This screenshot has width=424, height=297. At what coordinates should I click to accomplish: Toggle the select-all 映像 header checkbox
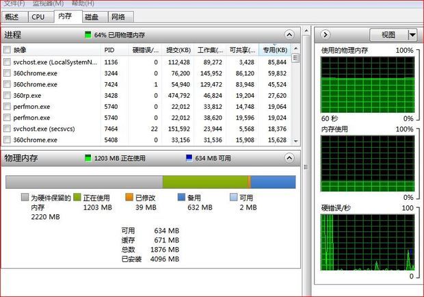point(7,50)
